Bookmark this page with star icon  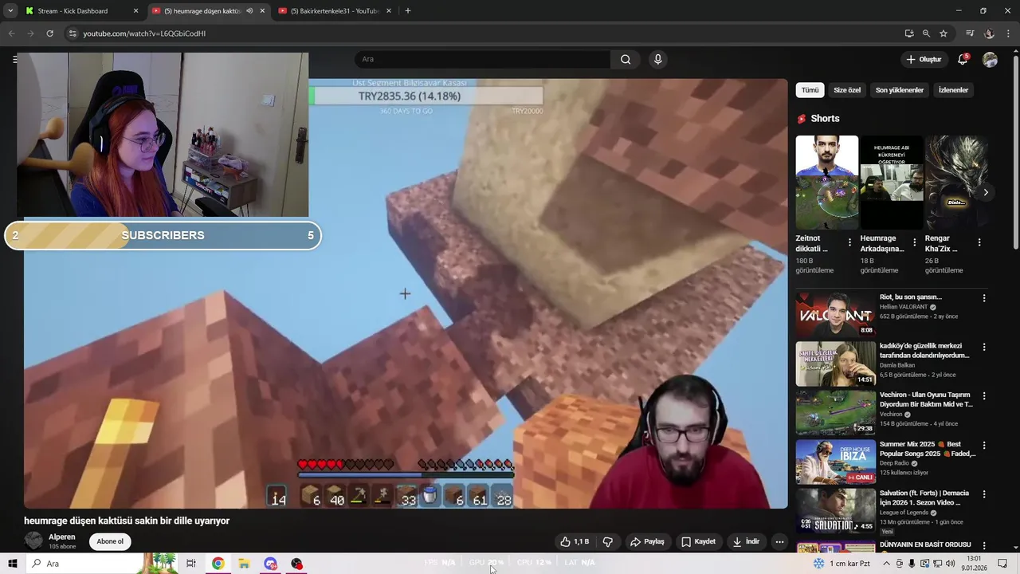pos(943,33)
